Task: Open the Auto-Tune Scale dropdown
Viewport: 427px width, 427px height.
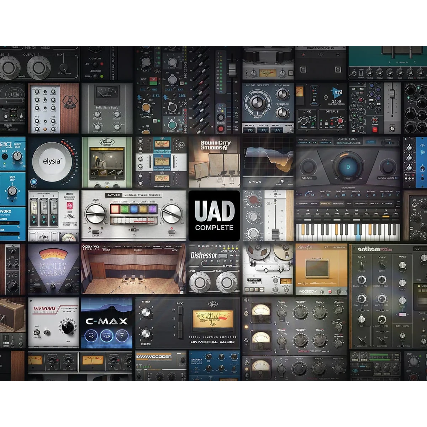Action: coord(324,143)
